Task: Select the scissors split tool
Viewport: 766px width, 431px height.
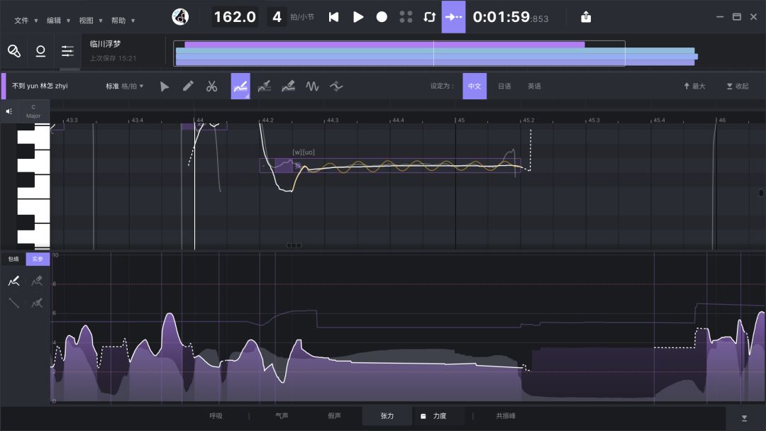Action: (x=211, y=86)
